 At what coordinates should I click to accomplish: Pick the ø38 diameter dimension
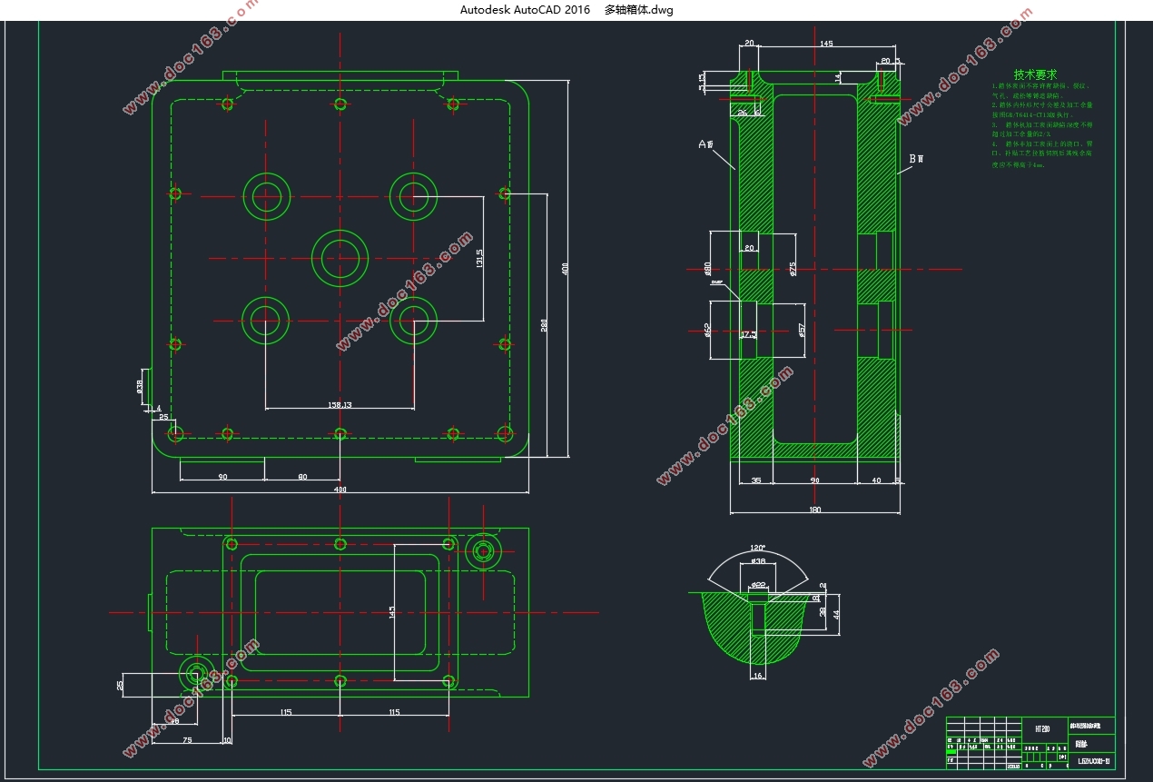[x=140, y=386]
